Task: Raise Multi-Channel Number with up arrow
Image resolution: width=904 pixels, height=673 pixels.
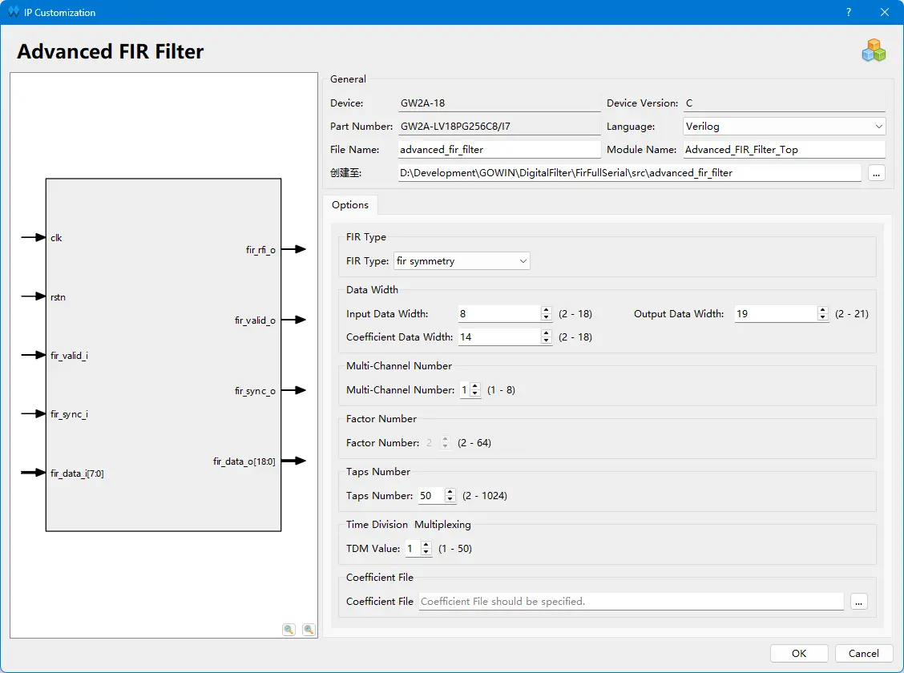Action: point(474,386)
